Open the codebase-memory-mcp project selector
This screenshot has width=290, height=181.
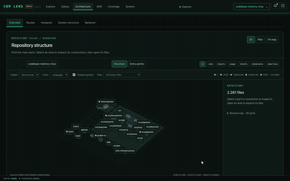(252, 7)
